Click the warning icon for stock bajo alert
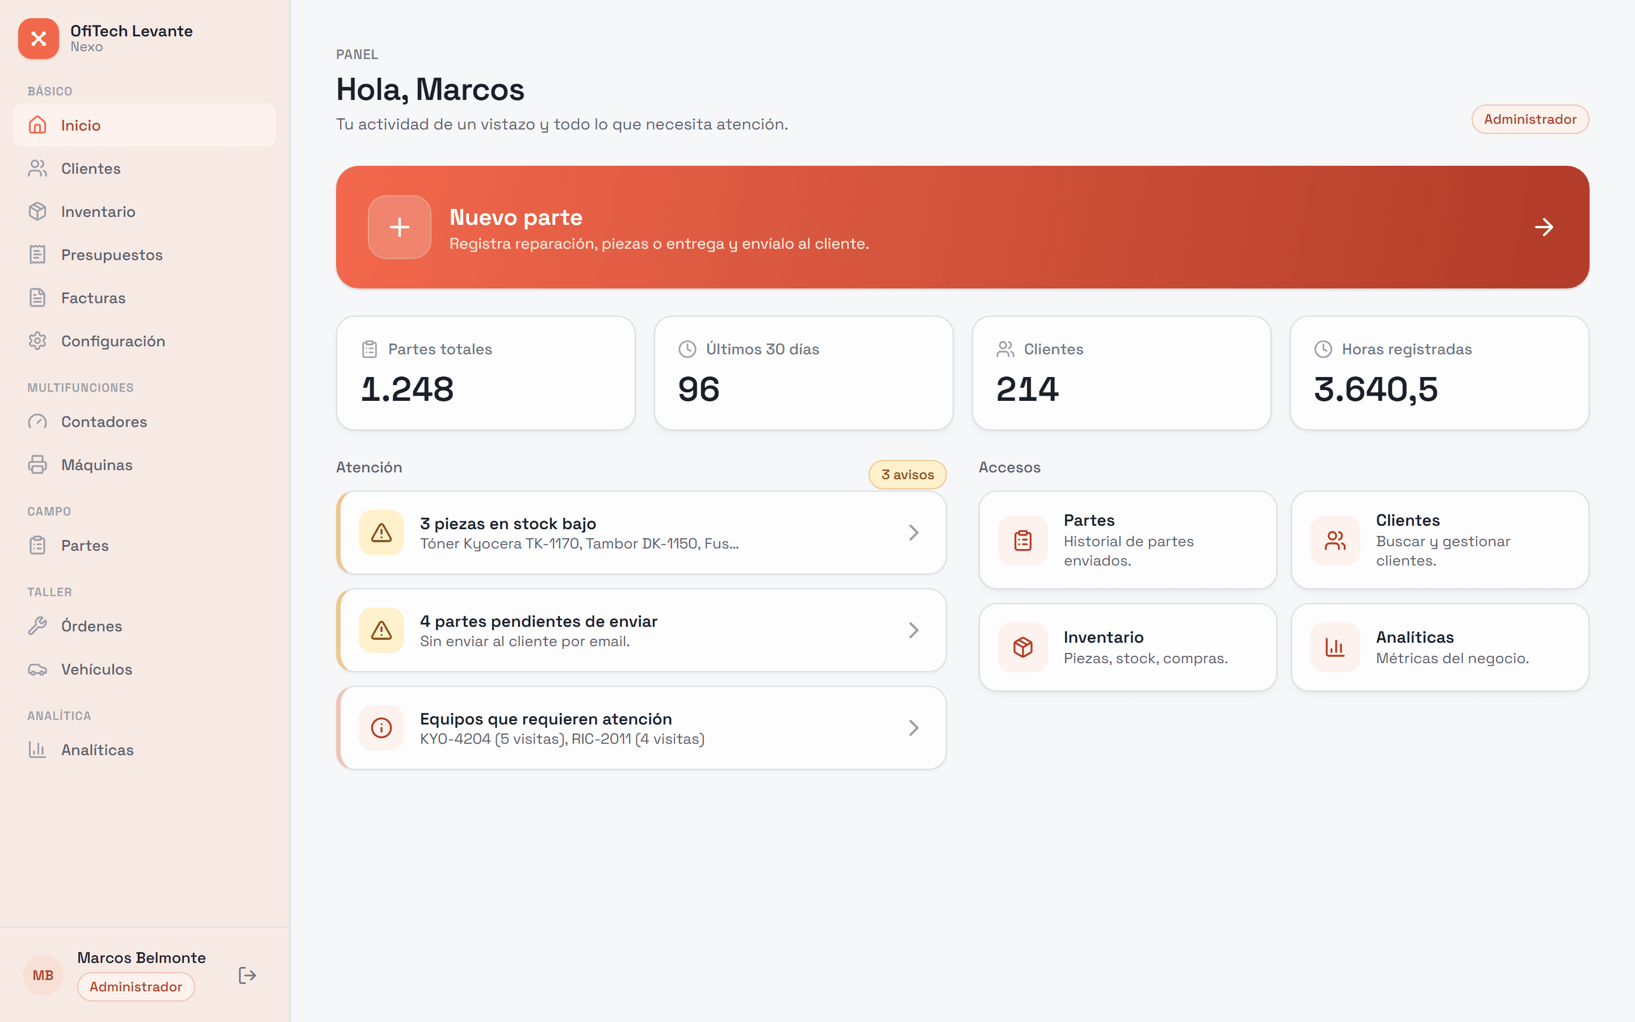This screenshot has width=1635, height=1022. pos(381,533)
